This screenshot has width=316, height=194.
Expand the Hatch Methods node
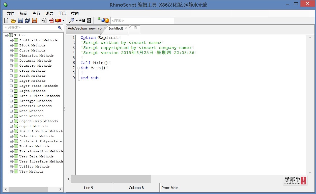[11, 76]
